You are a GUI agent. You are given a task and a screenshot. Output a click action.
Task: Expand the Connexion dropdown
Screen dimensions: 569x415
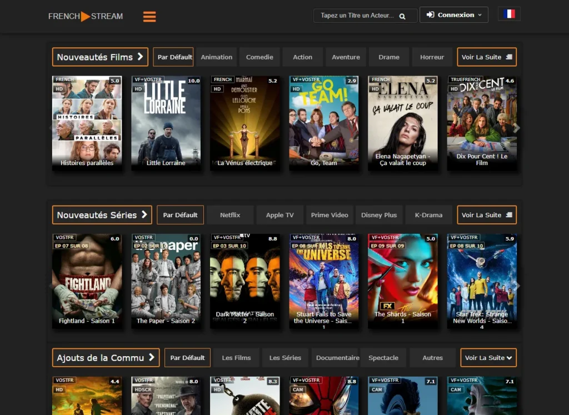[x=453, y=15]
